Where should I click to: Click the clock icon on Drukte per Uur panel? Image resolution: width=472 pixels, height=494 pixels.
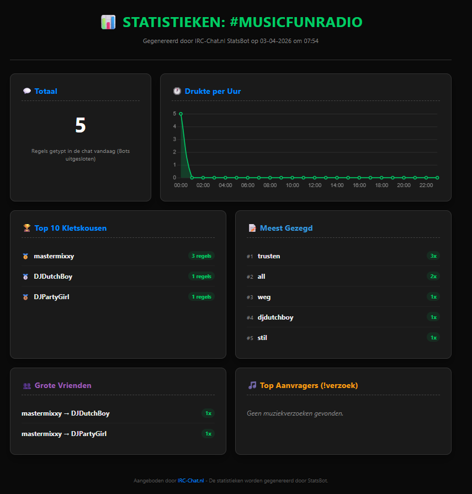tap(177, 91)
